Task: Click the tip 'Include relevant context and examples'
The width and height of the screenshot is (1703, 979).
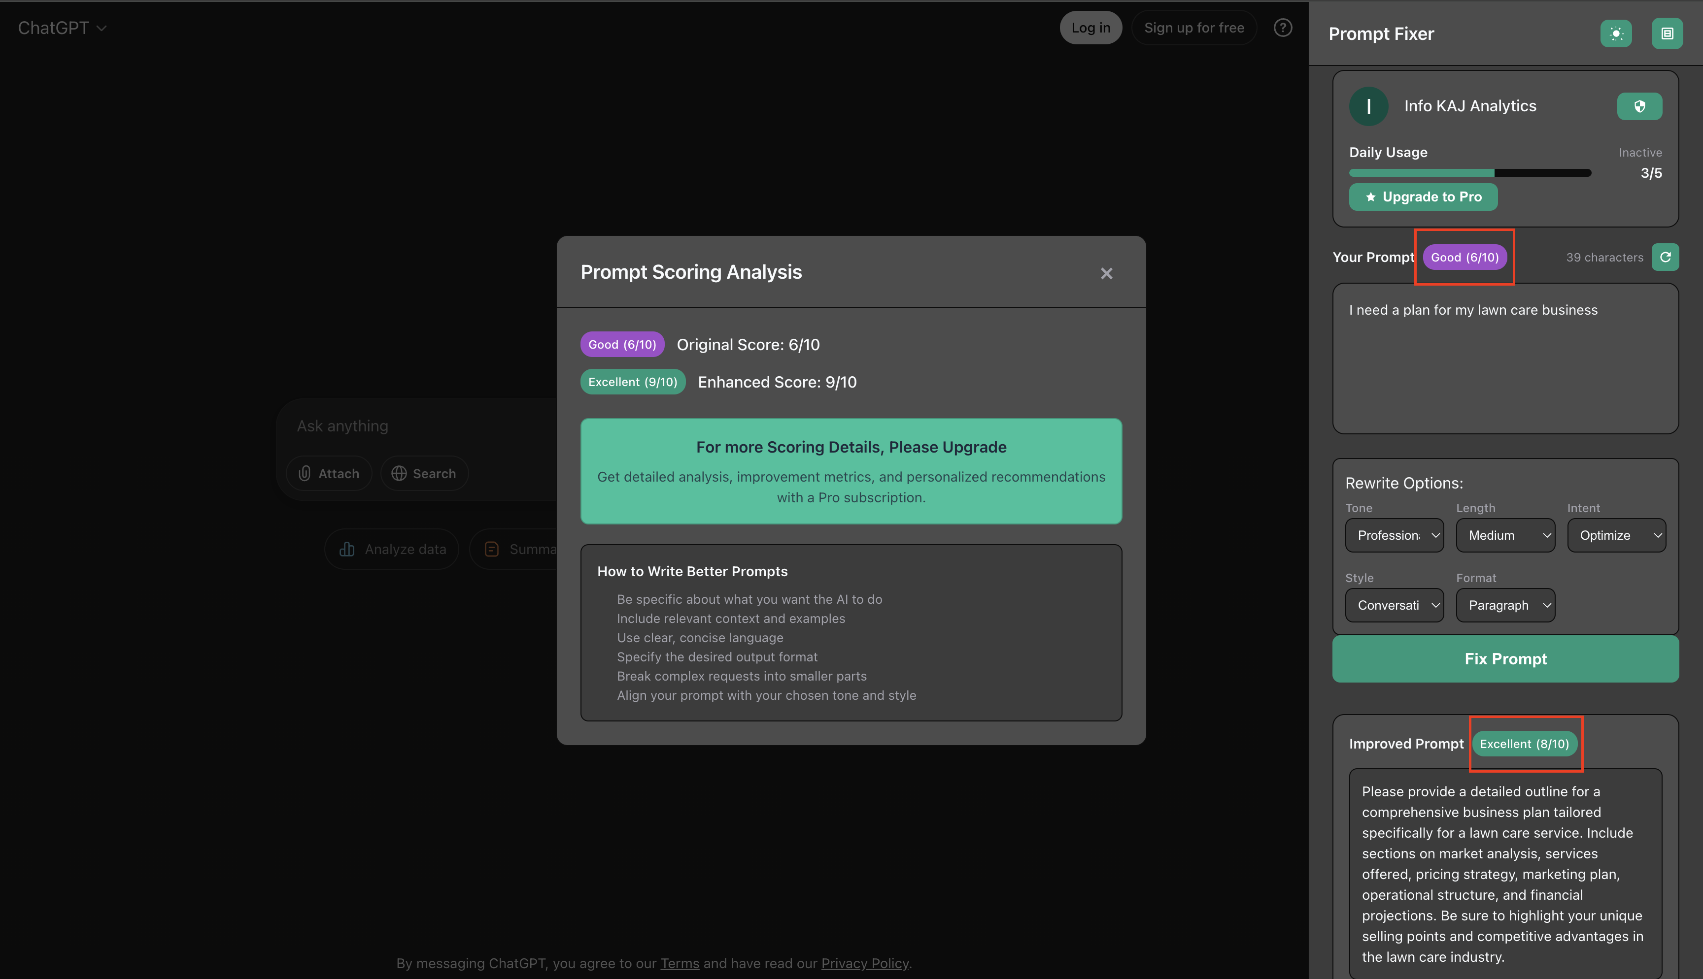Action: pyautogui.click(x=730, y=619)
